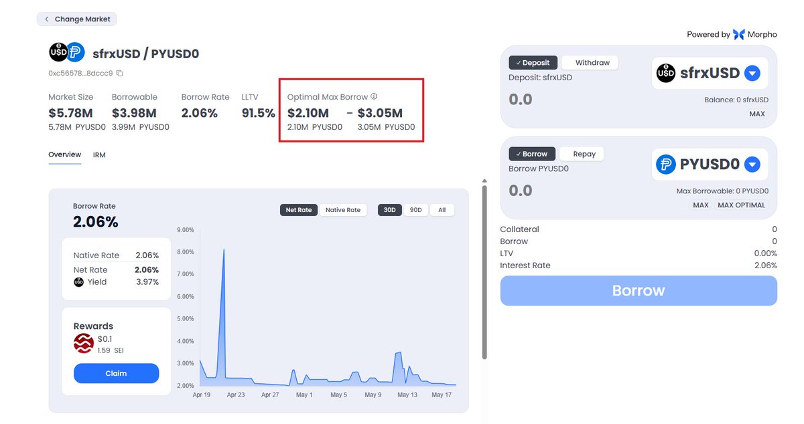Click MAX under Max Borrowable
This screenshot has width=804, height=424.
(701, 205)
